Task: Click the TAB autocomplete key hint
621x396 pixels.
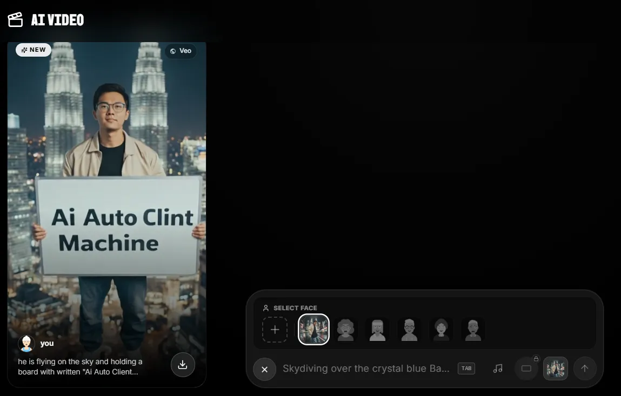Action: click(x=466, y=368)
